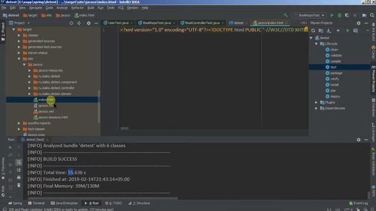Rerun the Maven build in Run panel
The image size is (376, 211).
tap(11, 147)
